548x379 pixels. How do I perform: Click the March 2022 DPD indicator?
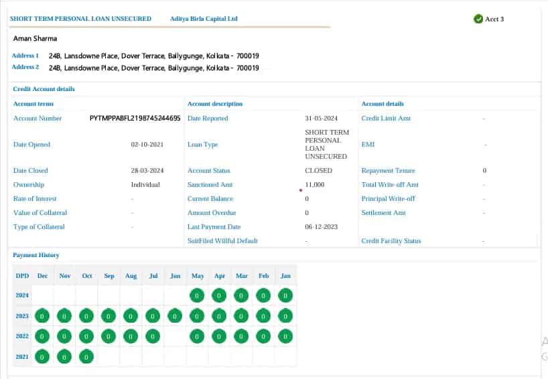pyautogui.click(x=241, y=336)
